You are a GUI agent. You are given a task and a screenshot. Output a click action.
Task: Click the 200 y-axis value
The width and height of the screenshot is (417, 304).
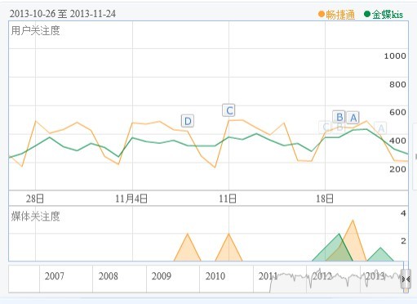click(397, 169)
